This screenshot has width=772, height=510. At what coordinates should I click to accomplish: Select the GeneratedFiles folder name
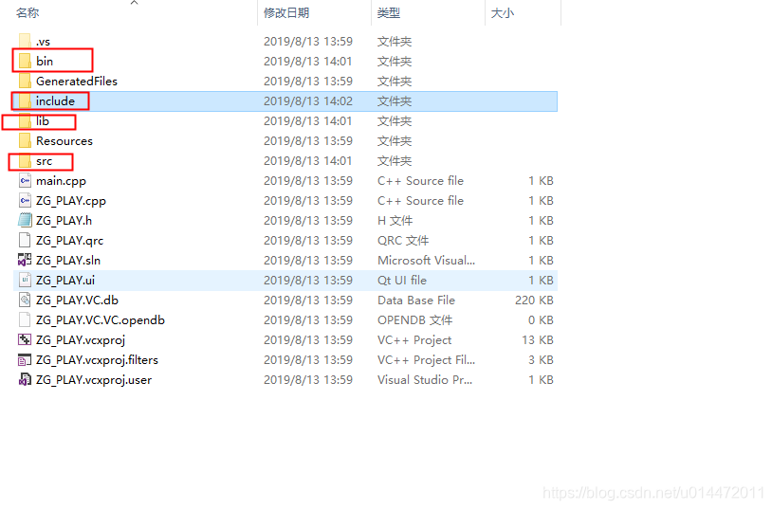coord(77,82)
